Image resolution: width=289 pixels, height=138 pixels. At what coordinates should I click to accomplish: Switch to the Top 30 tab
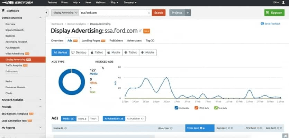(150, 40)
